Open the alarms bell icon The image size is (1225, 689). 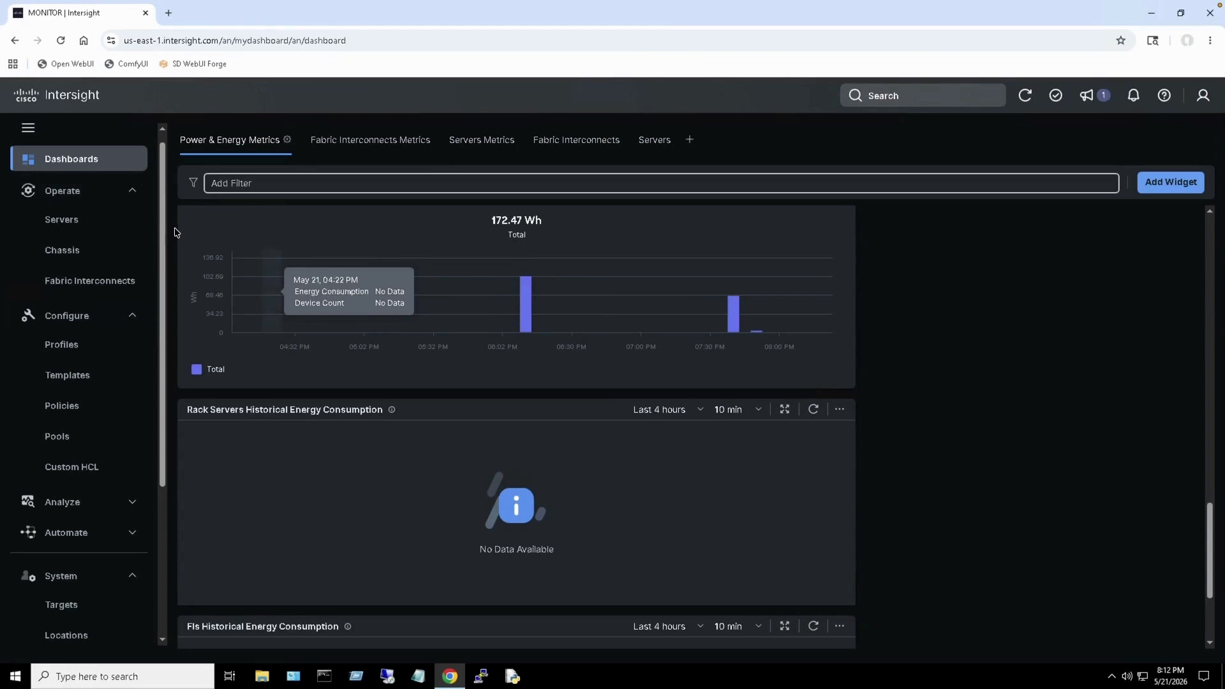(x=1134, y=96)
